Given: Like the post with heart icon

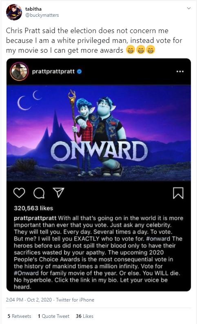Looking at the screenshot, I should [x=19, y=193].
